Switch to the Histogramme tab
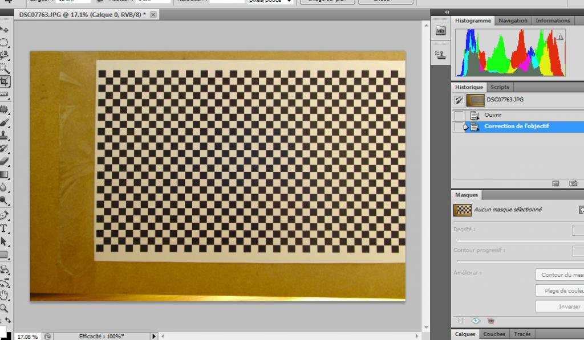Image resolution: width=584 pixels, height=340 pixels. pos(473,21)
